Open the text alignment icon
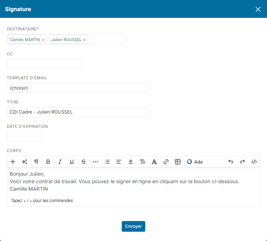267x241 pixels. point(119,162)
